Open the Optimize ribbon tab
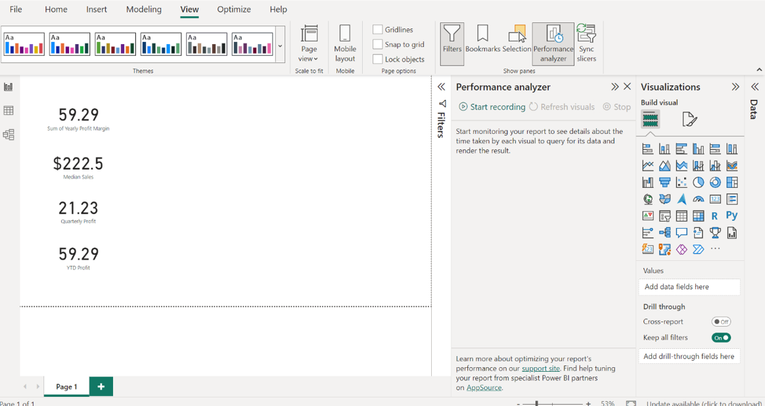The width and height of the screenshot is (765, 406). coord(234,9)
